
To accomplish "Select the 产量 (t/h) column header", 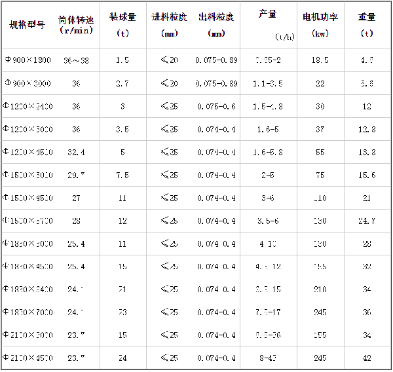I will [x=276, y=25].
